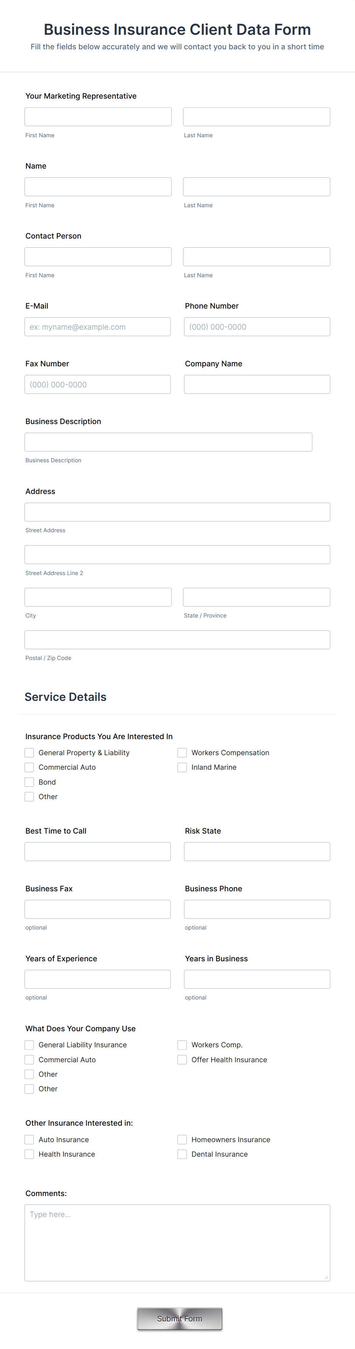Viewport: 355px width, 1349px height.
Task: Select Auto Insurance under other interests
Action: click(x=29, y=1139)
